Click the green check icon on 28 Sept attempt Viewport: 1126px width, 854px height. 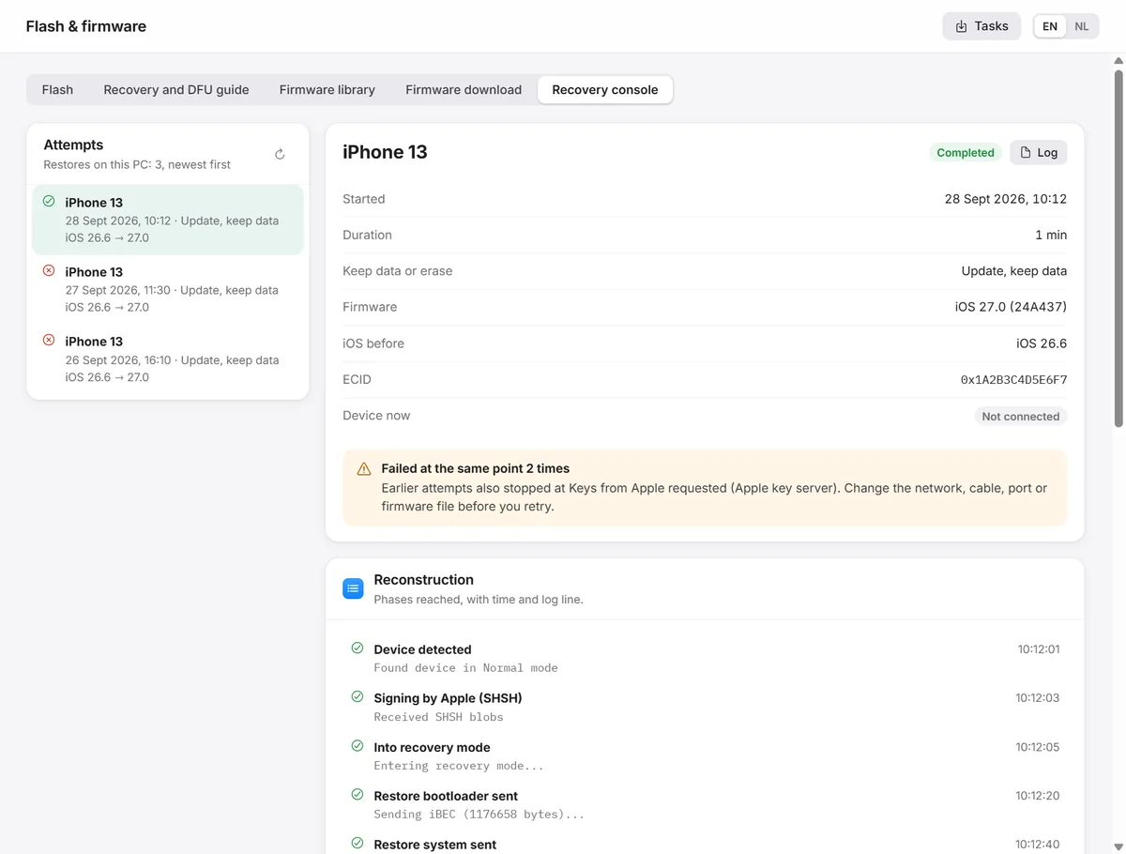[49, 201]
